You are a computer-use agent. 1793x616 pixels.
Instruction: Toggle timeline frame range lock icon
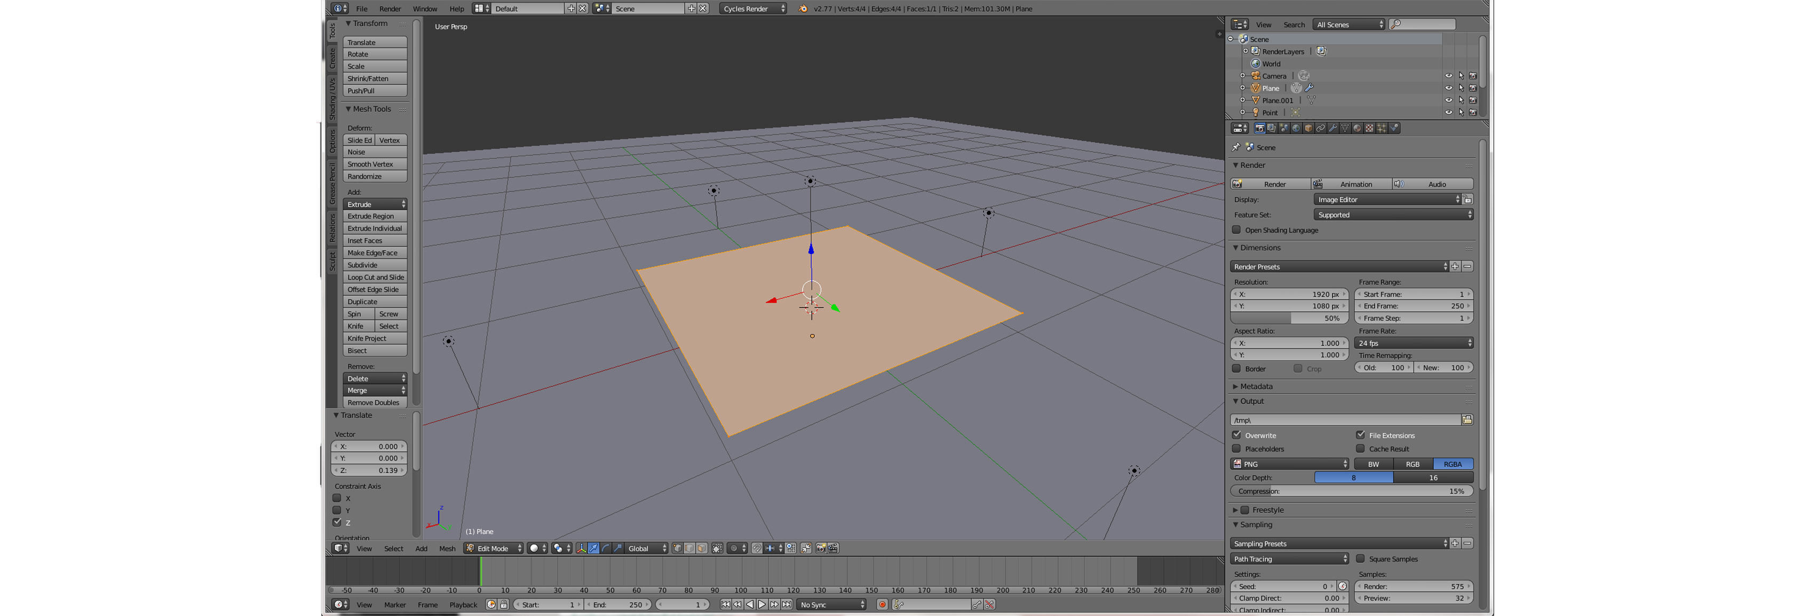click(x=503, y=605)
